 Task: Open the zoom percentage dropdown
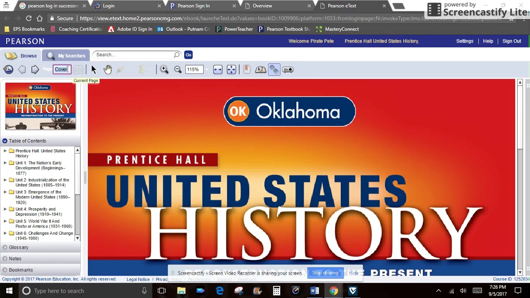click(206, 70)
